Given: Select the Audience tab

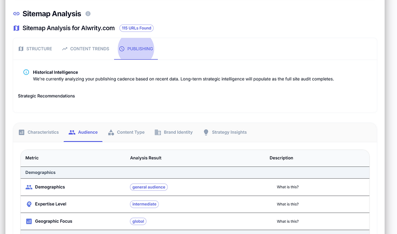Looking at the screenshot, I should point(83,132).
